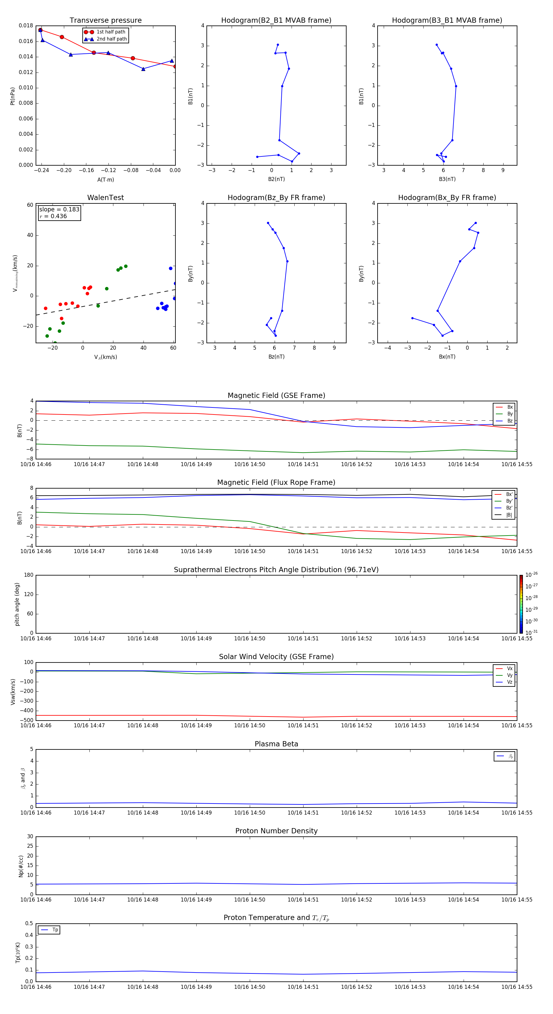Select Vz in the solar wind legend
553x1014 pixels.
click(504, 682)
